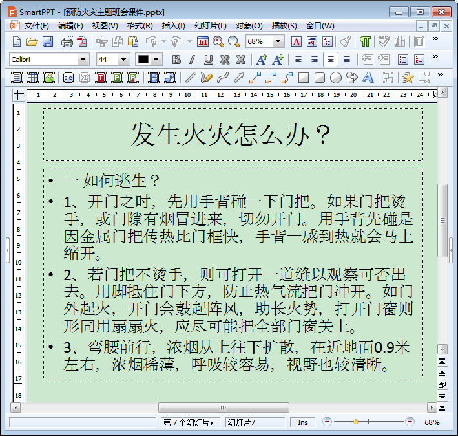Click the black font color swatch
Screen dimensions: 458x436
tap(143, 60)
